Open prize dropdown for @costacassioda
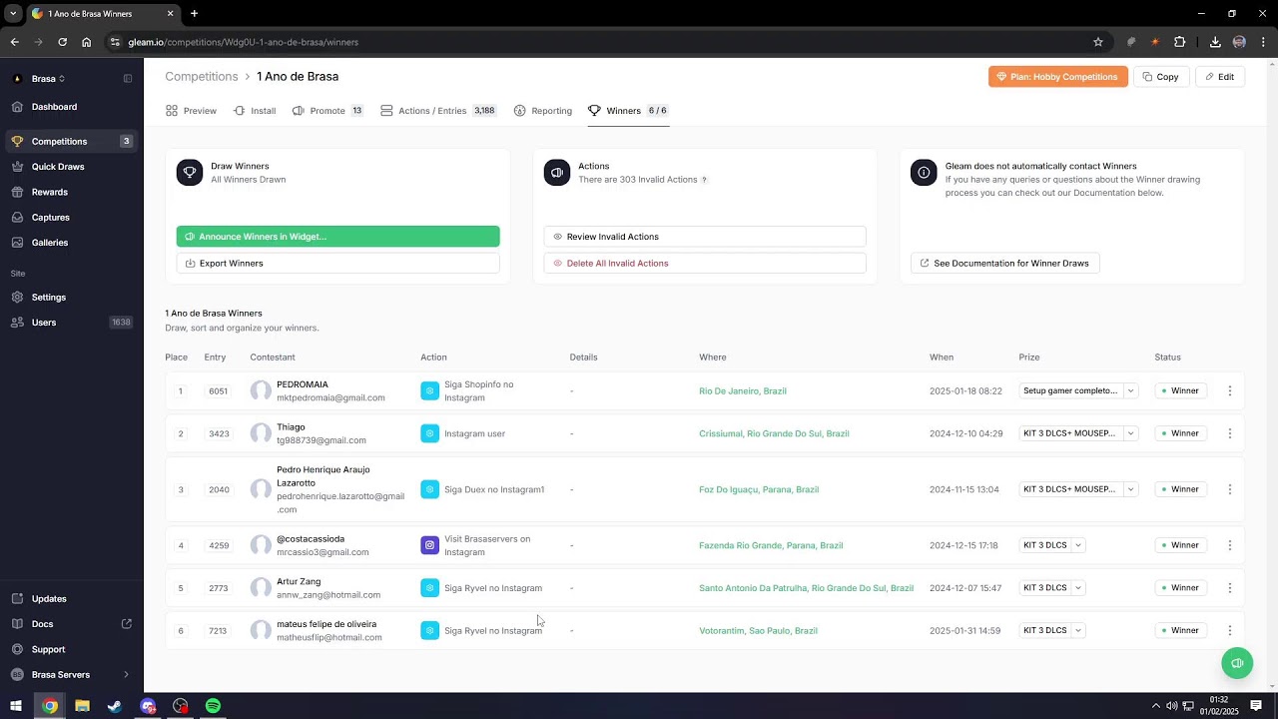The width and height of the screenshot is (1278, 719). pyautogui.click(x=1078, y=545)
